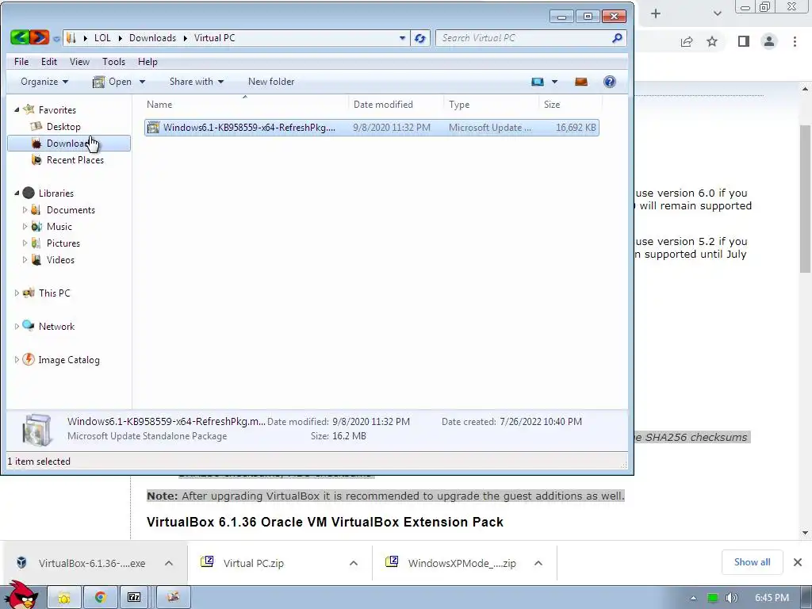Close the Chrome downloads bar
Viewport: 812px width, 609px height.
click(798, 562)
